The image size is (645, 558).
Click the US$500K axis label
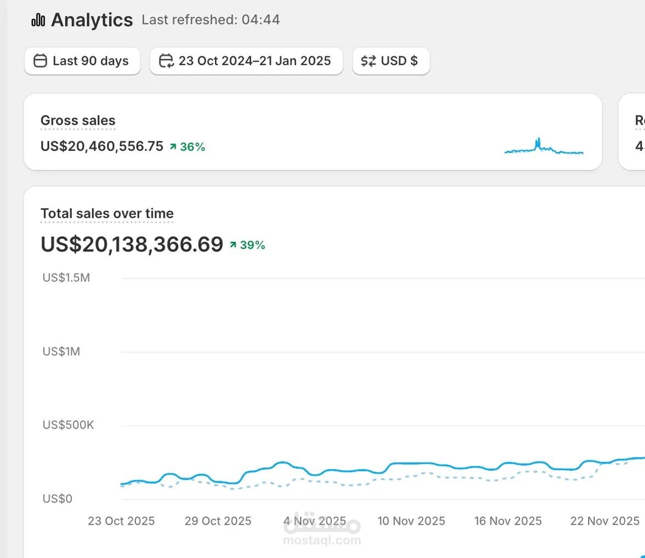(68, 425)
